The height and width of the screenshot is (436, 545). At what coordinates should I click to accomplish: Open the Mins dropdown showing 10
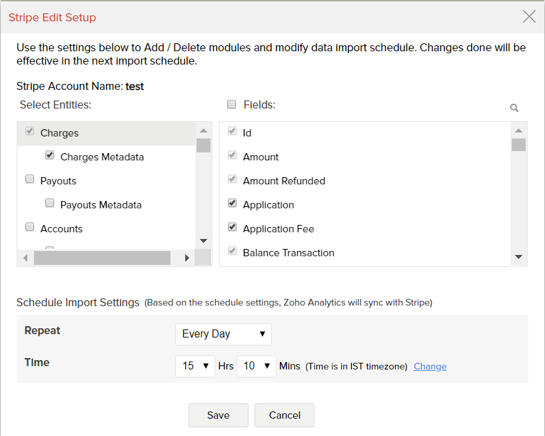click(256, 366)
